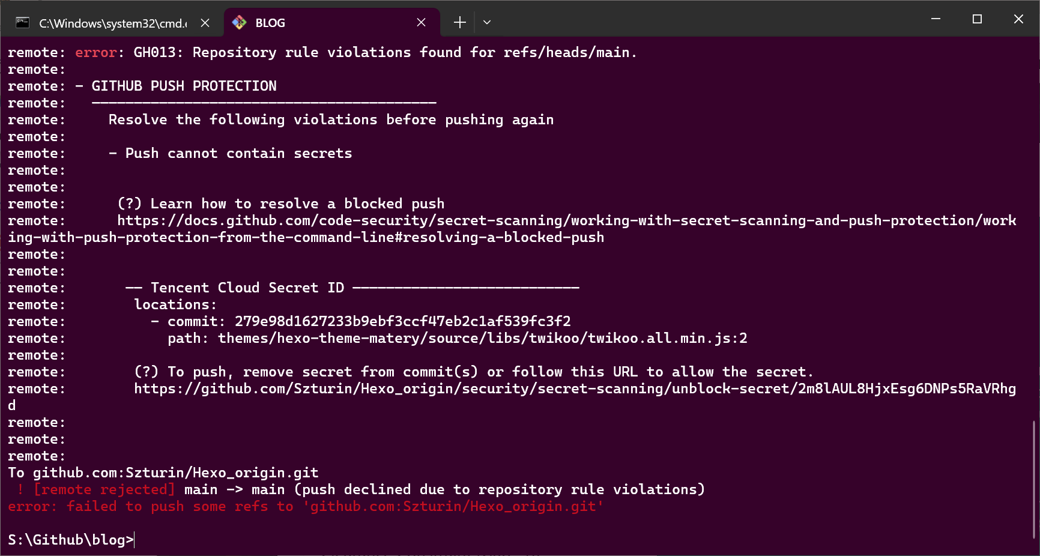The width and height of the screenshot is (1040, 556).
Task: Maximize the terminal window
Action: coord(977,19)
